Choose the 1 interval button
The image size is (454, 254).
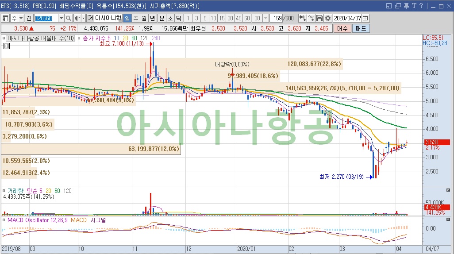(x=188, y=18)
